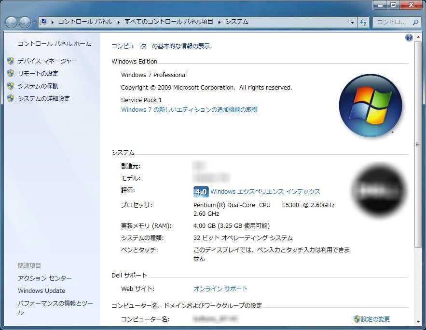
Task: Click the Forward navigation arrow button
Action: tap(25, 22)
